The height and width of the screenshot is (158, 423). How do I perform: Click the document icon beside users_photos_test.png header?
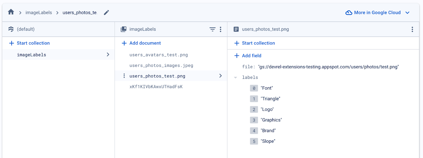point(236,29)
